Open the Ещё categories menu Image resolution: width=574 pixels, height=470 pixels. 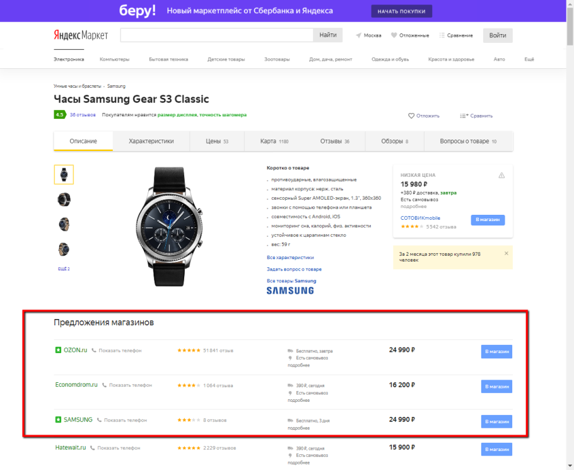(529, 59)
